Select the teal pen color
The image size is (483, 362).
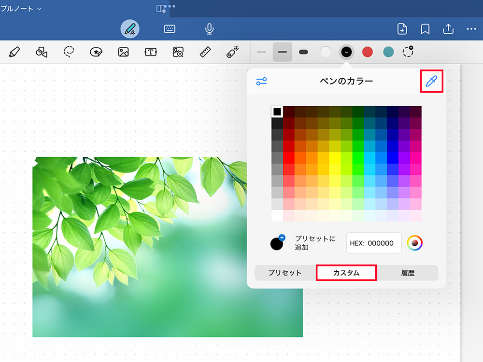pyautogui.click(x=388, y=52)
